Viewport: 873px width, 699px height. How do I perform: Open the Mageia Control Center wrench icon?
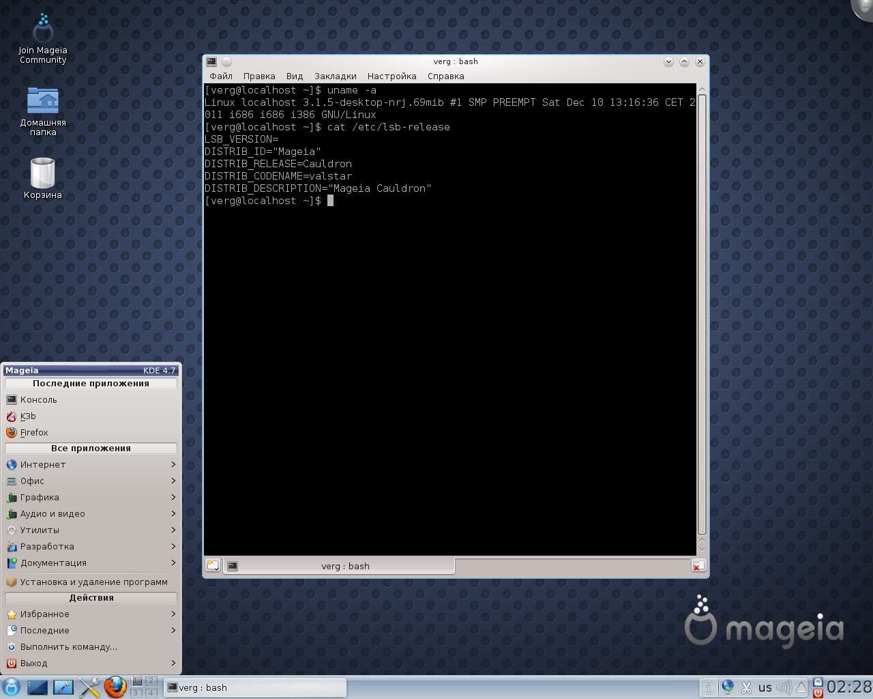[x=89, y=687]
